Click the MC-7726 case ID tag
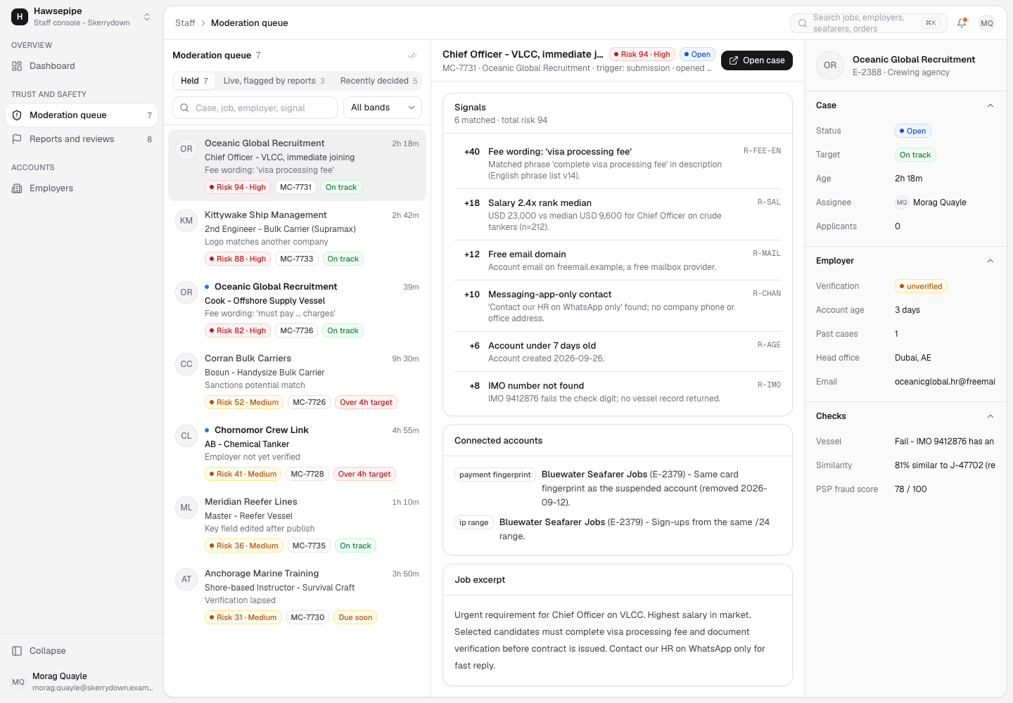Image resolution: width=1013 pixels, height=703 pixels. pyautogui.click(x=310, y=402)
